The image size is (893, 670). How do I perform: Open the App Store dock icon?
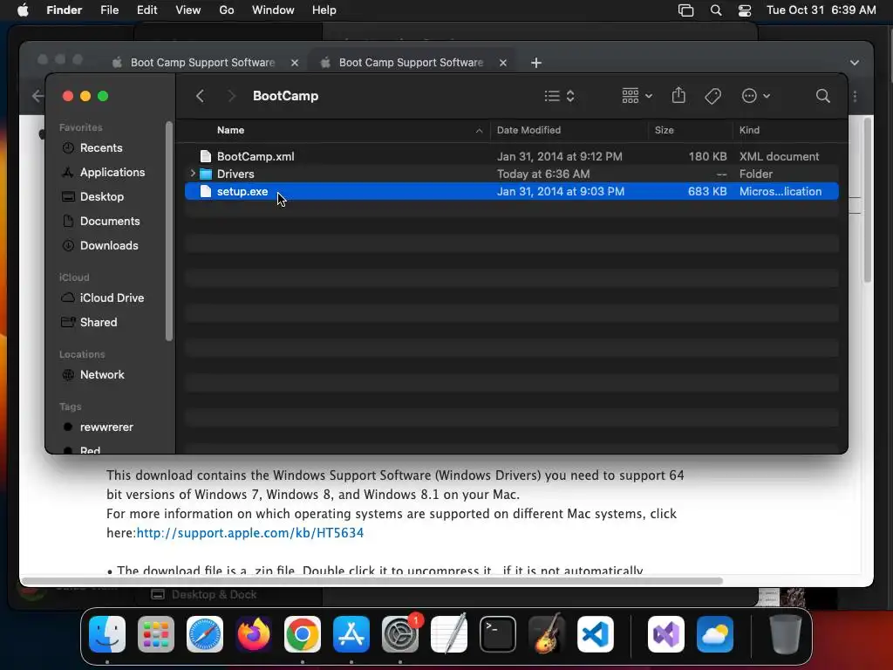tap(351, 634)
